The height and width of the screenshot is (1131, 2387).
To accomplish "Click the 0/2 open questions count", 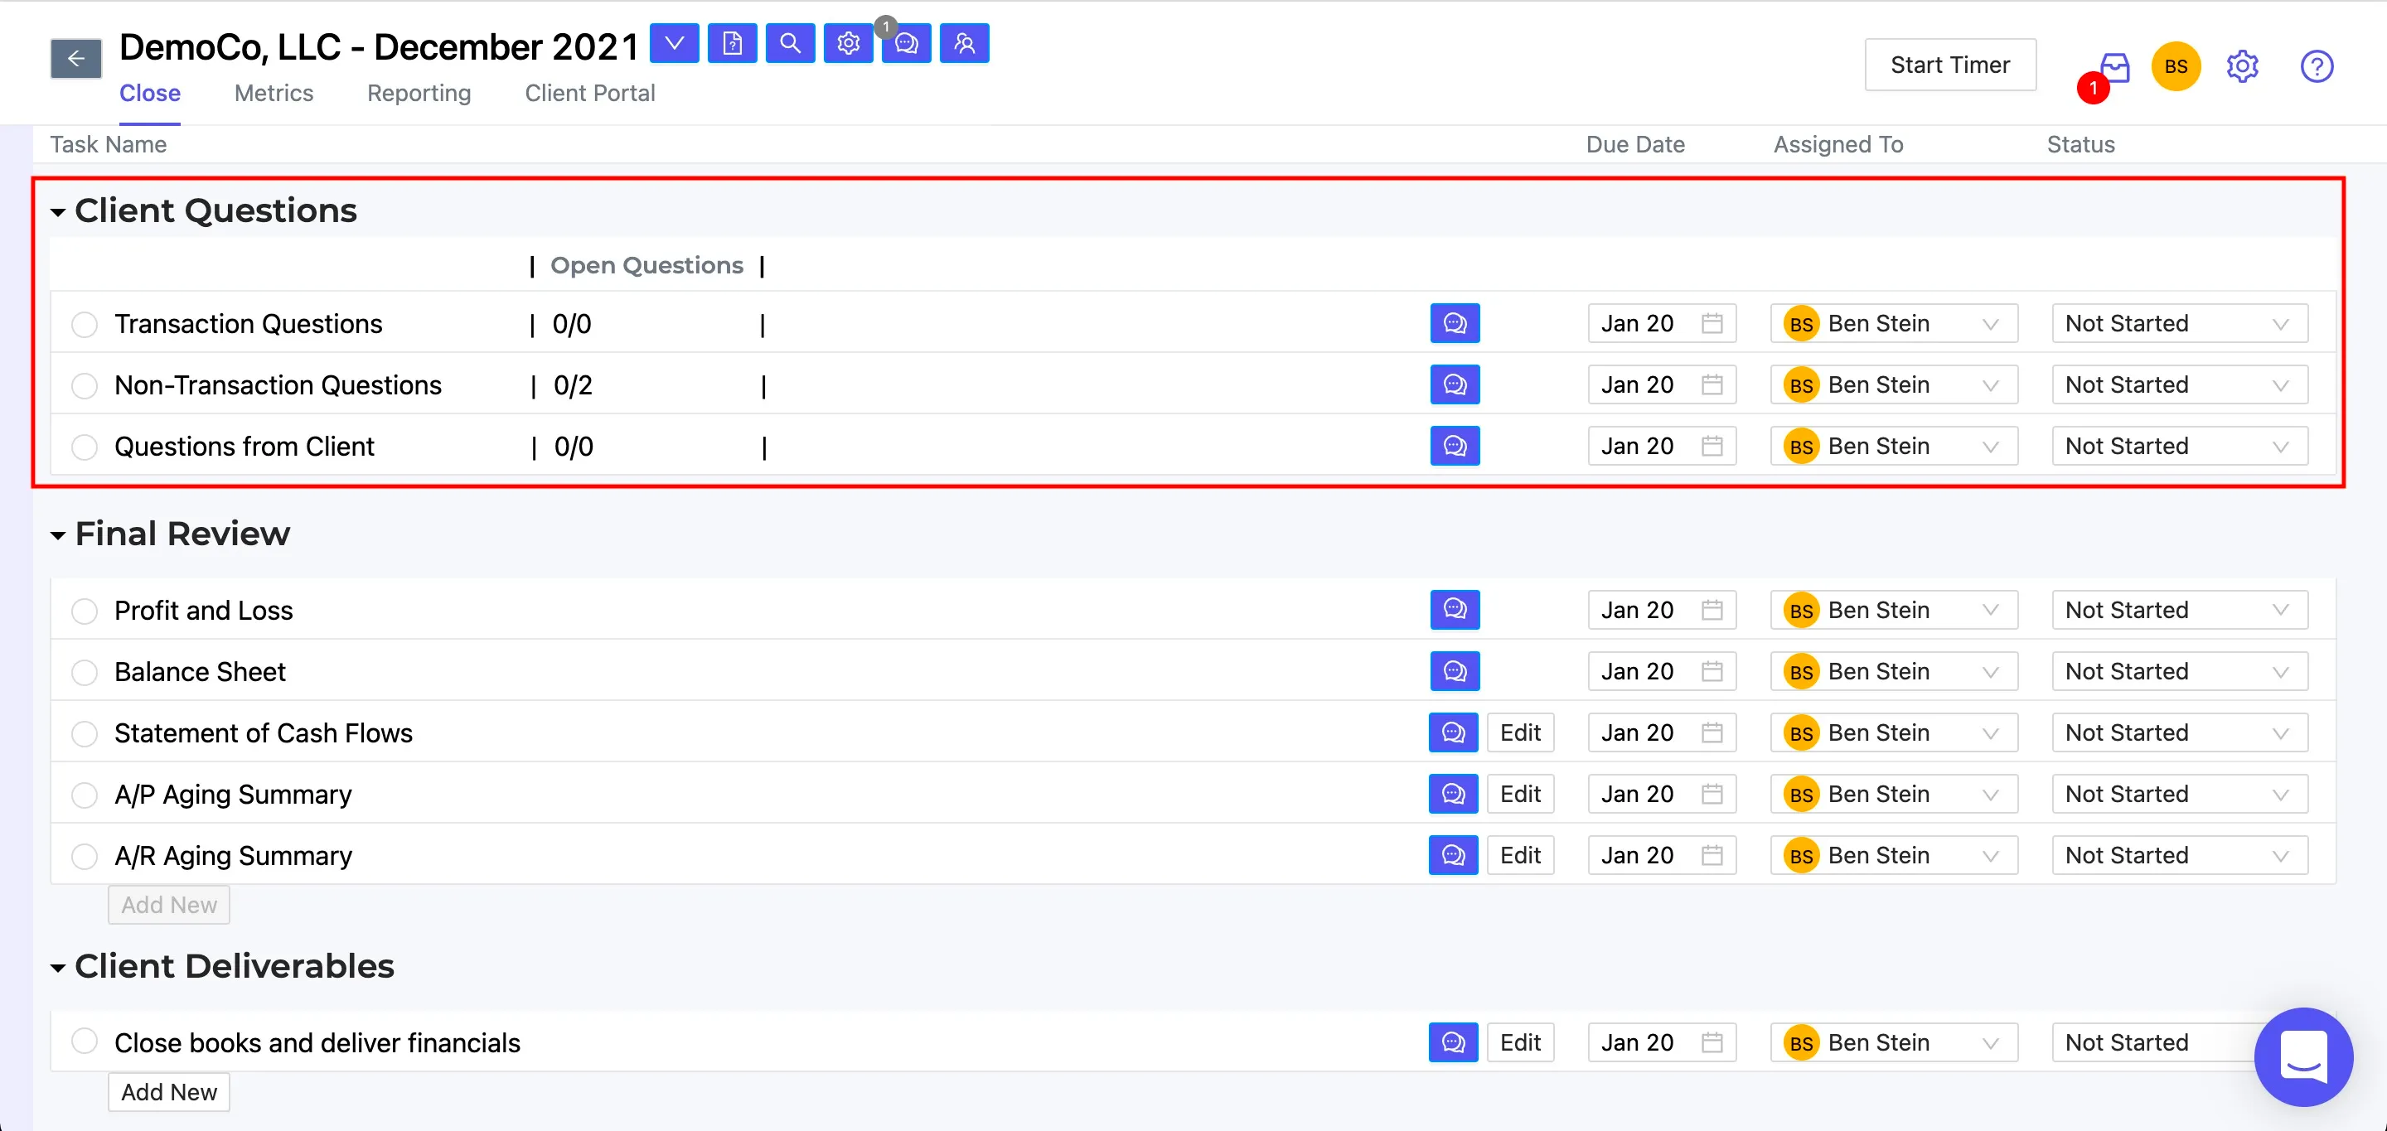I will [x=573, y=385].
